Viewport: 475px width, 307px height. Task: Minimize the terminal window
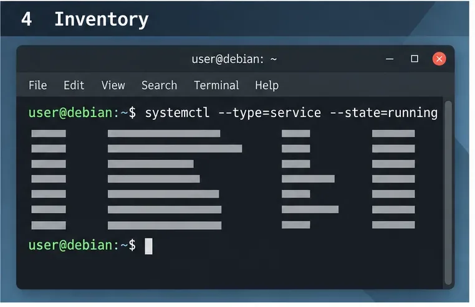(x=390, y=59)
